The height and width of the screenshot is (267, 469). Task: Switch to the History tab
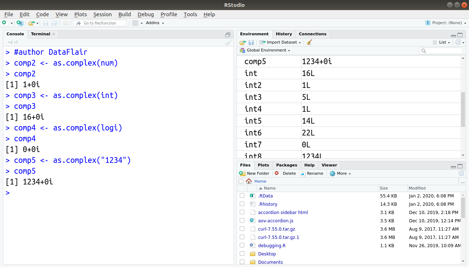tap(284, 34)
